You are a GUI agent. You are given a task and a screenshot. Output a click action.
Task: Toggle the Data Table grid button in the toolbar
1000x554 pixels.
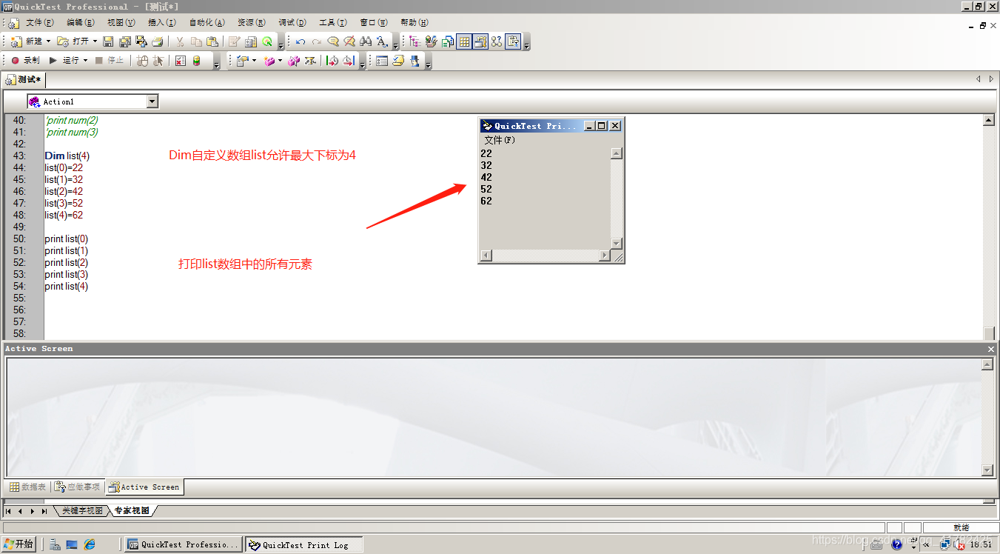[x=464, y=41]
